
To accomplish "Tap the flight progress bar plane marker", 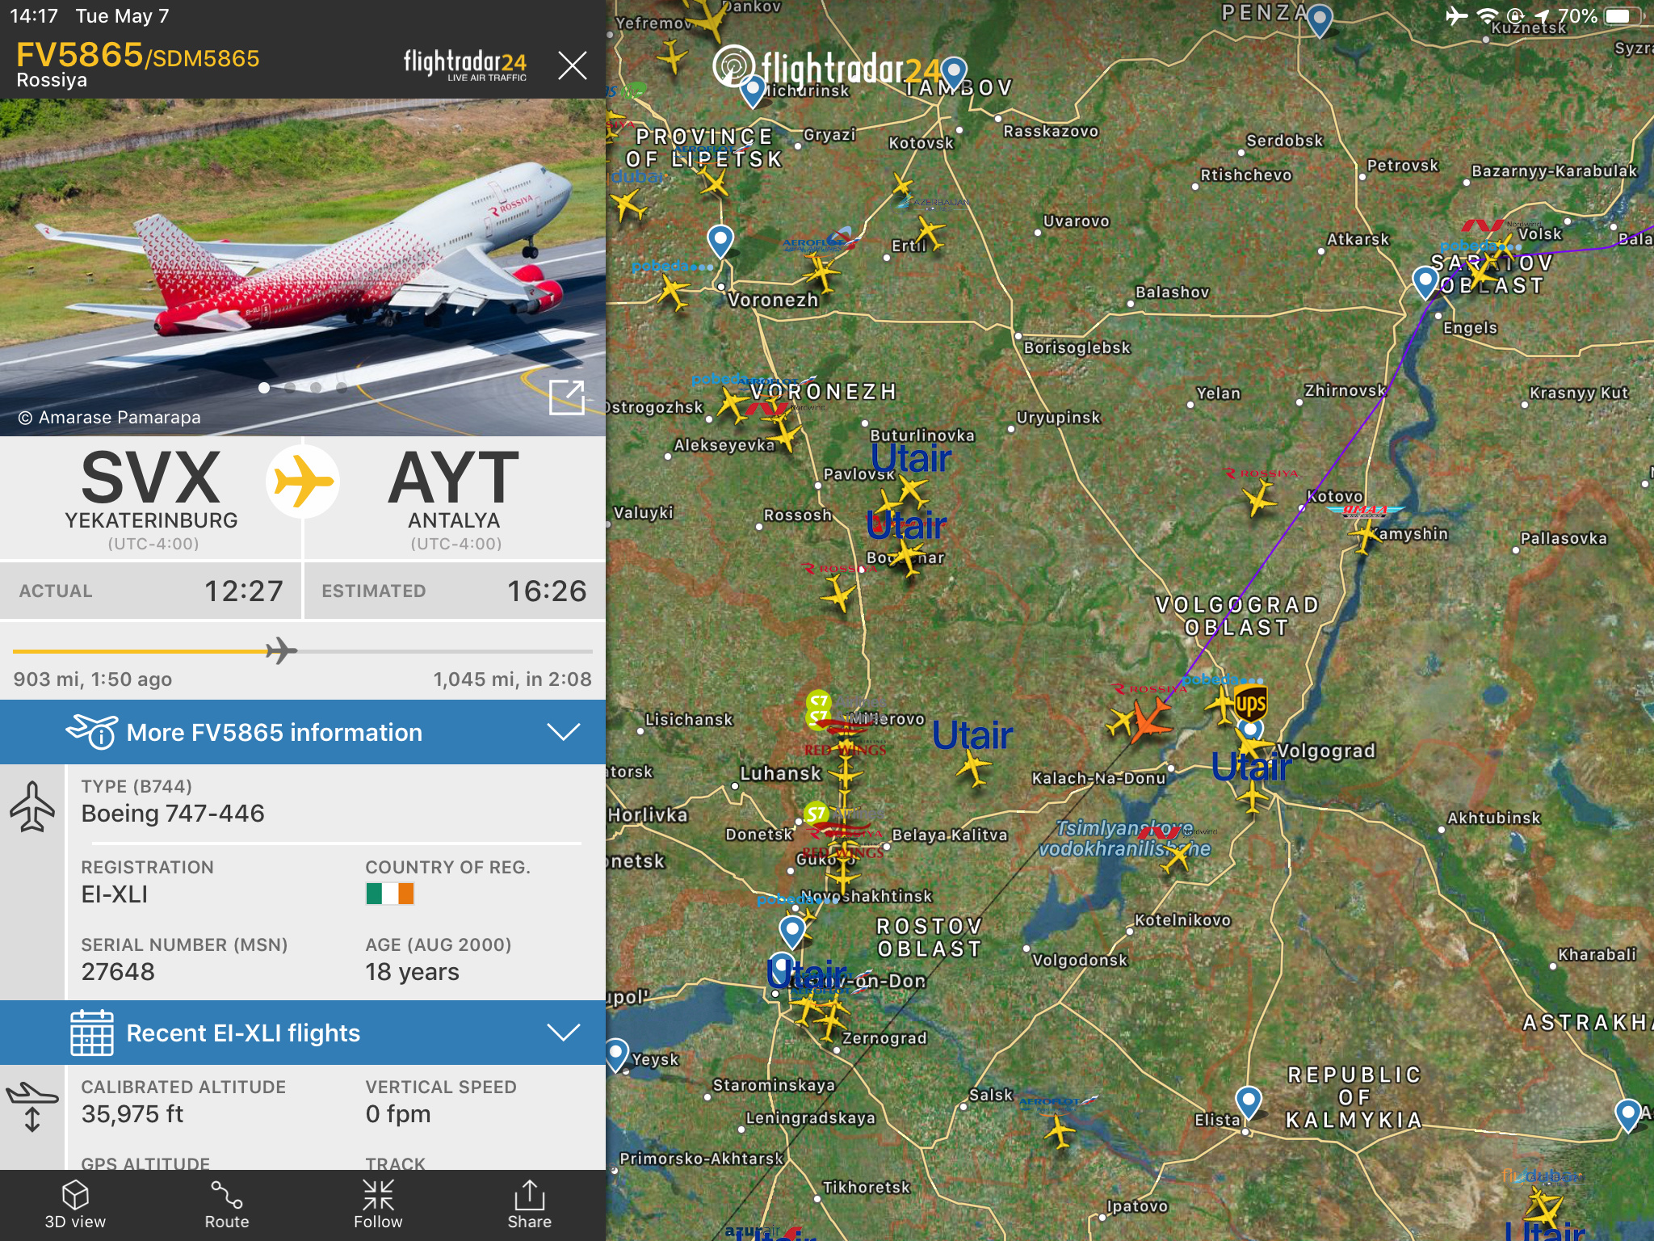I will tap(281, 650).
